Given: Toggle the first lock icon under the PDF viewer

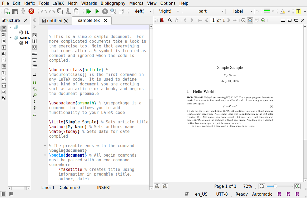Looking at the screenshot, I should pos(157,186).
